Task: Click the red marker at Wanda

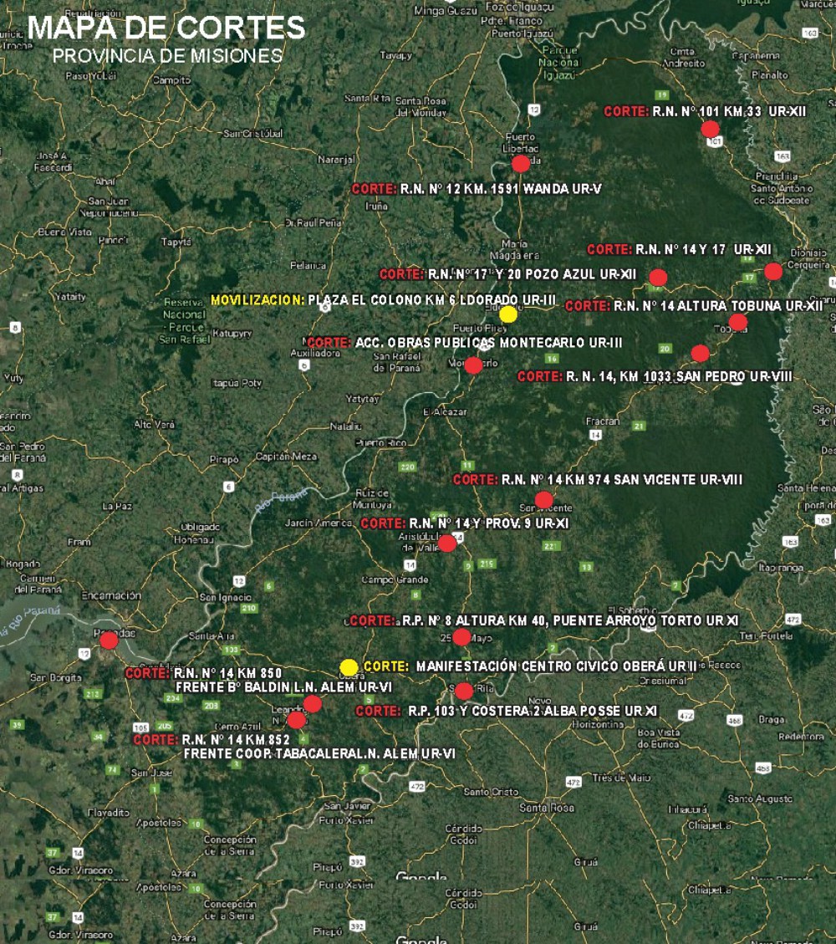Action: click(x=521, y=163)
